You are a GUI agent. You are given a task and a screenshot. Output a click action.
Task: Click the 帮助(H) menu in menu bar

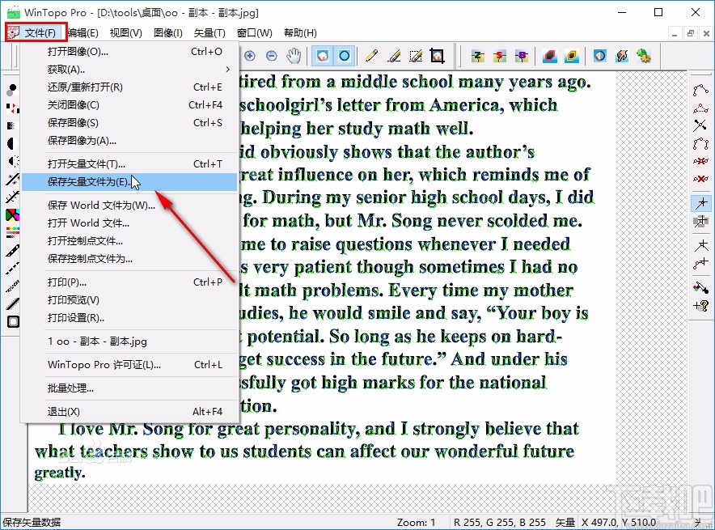click(300, 32)
